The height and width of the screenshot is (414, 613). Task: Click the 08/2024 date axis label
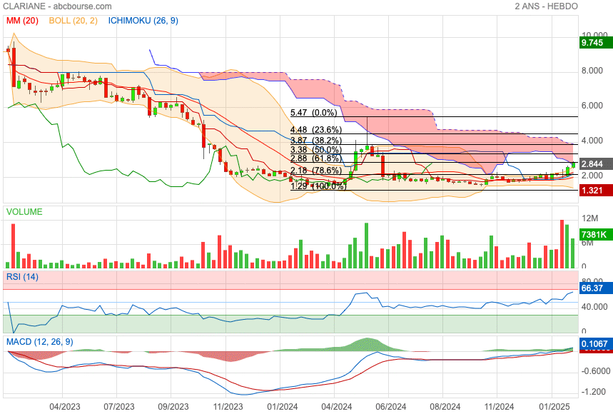click(445, 407)
